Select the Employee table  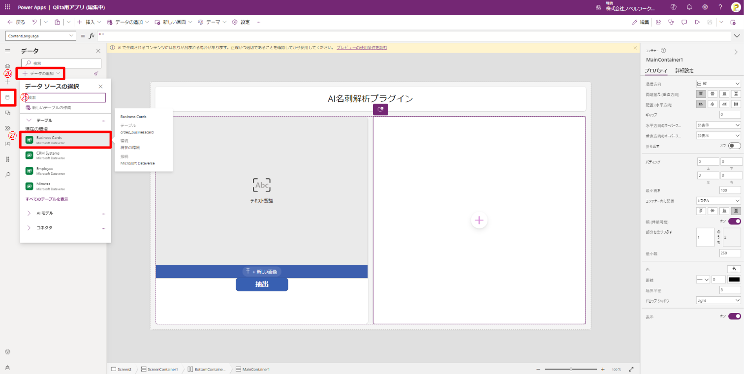click(x=65, y=171)
